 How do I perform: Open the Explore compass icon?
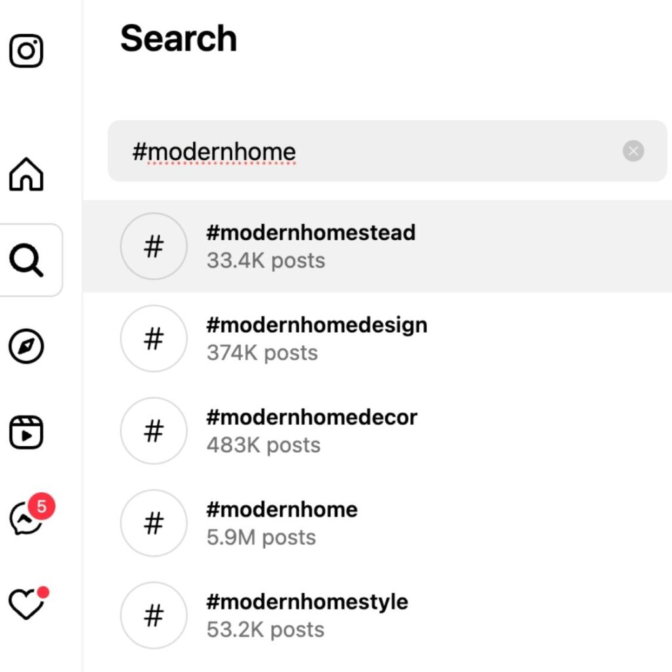26,346
